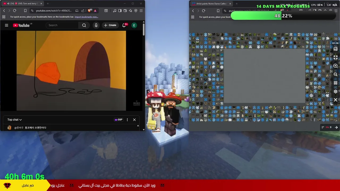Open Brave Shields lion icon in YouTube window
This screenshot has height=191, width=340.
90,11
